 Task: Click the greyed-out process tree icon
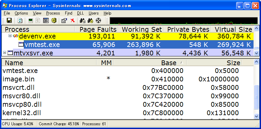tap(38, 21)
